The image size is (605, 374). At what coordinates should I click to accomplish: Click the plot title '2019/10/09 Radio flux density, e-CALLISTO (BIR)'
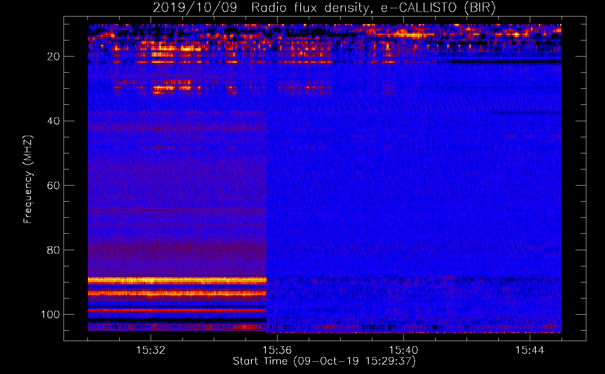(x=324, y=8)
